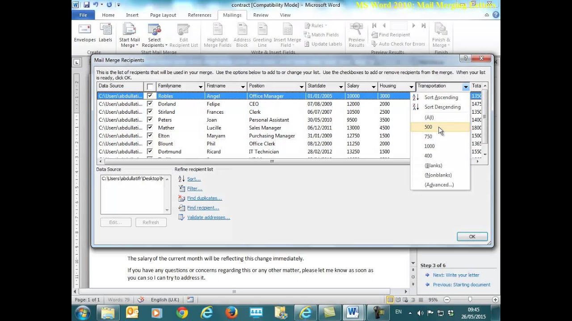Click the Windows Start button

83,313
